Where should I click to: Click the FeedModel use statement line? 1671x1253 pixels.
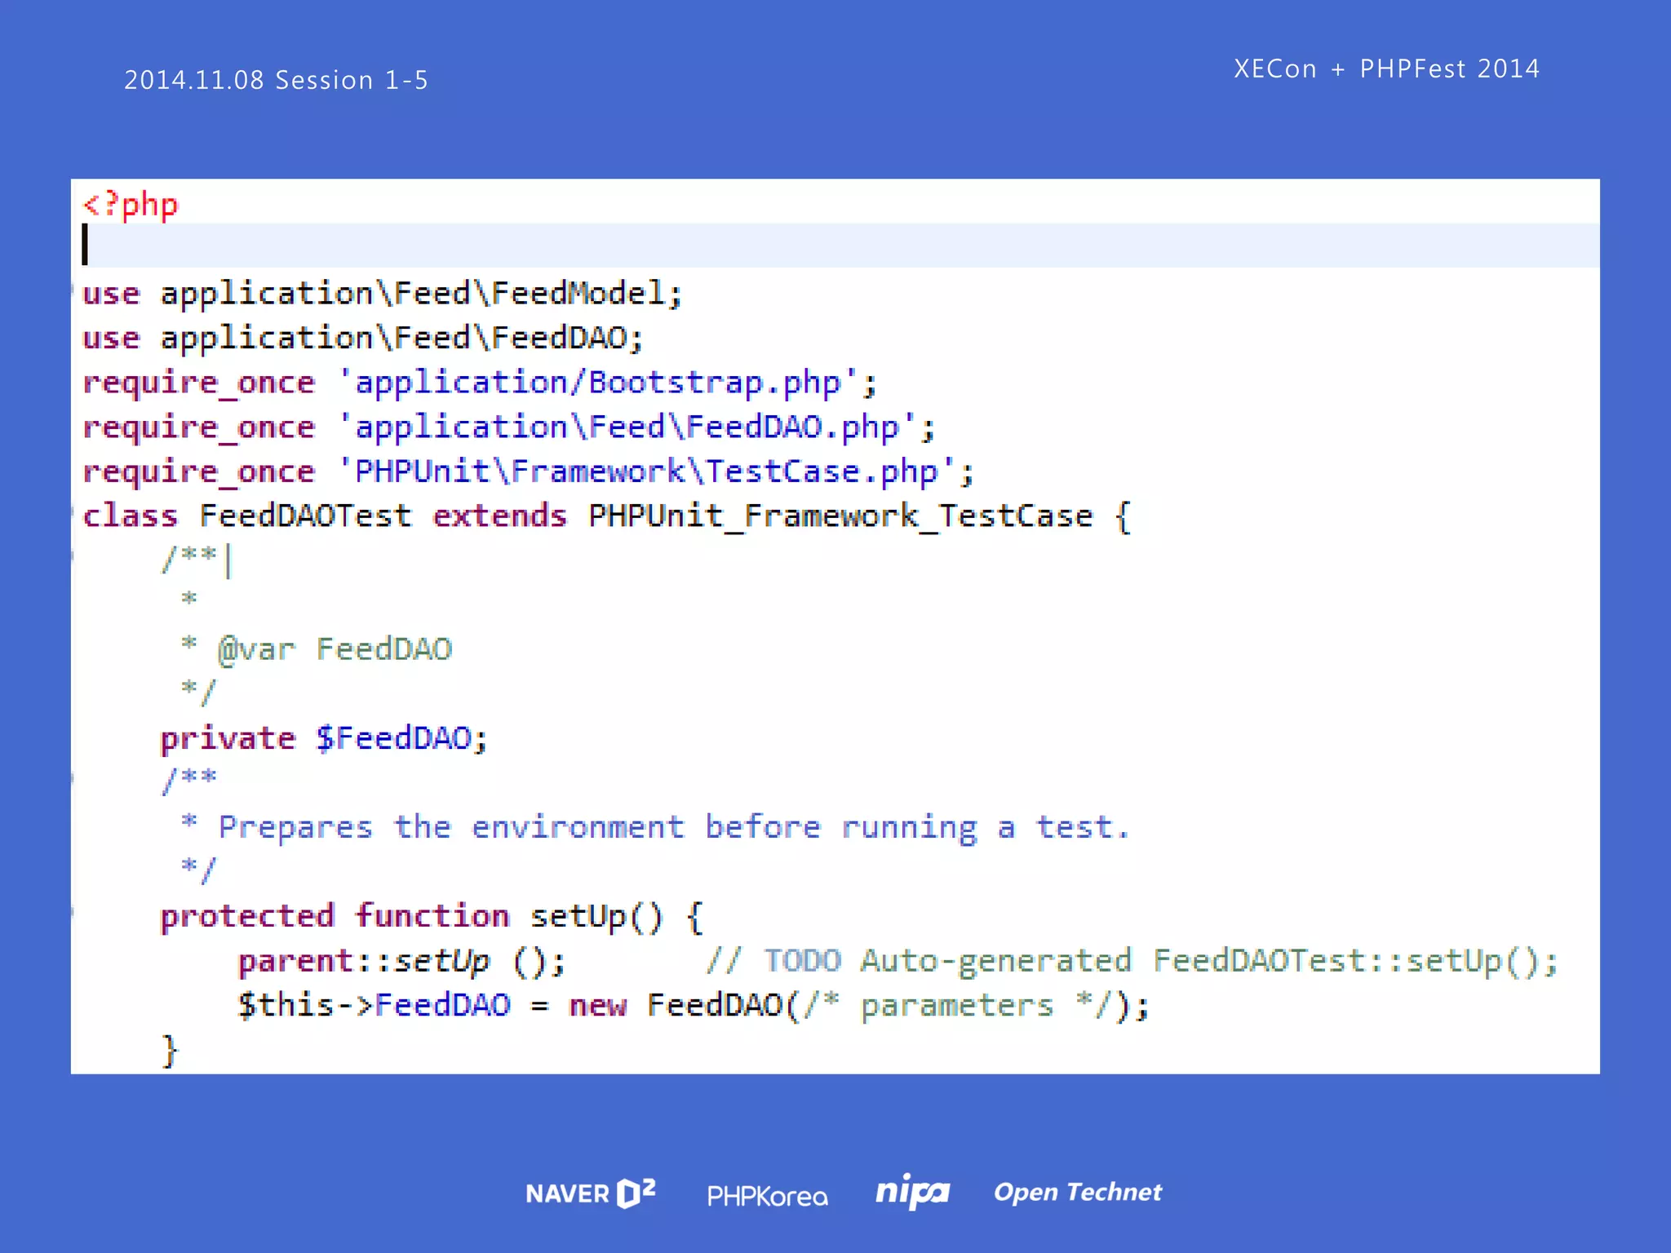click(x=382, y=293)
